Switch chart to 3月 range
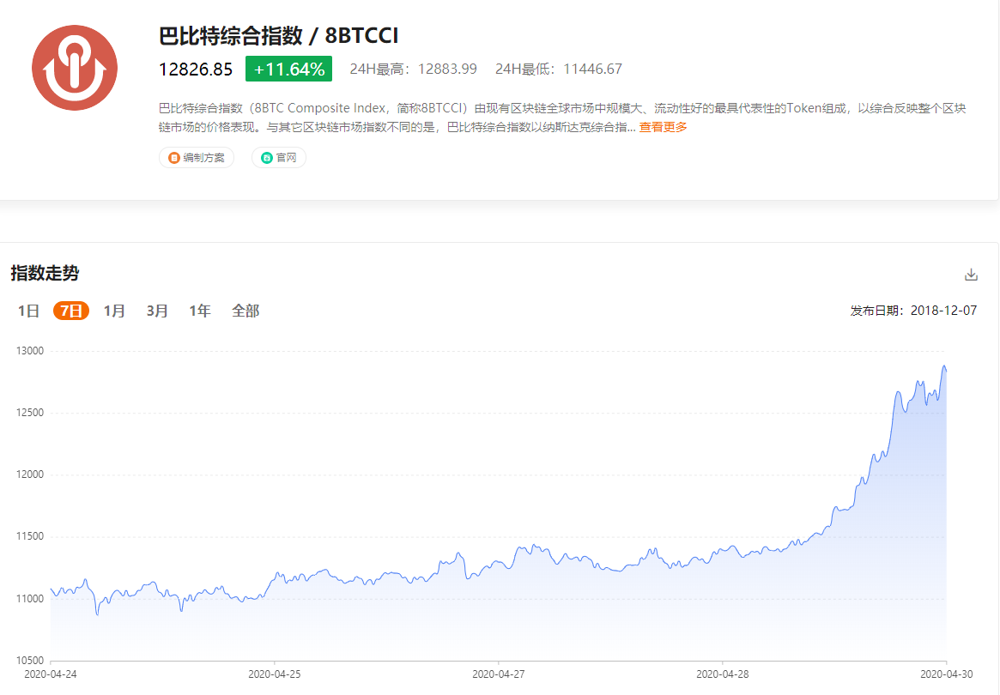Screen dimensions: 1000x695 pos(157,311)
